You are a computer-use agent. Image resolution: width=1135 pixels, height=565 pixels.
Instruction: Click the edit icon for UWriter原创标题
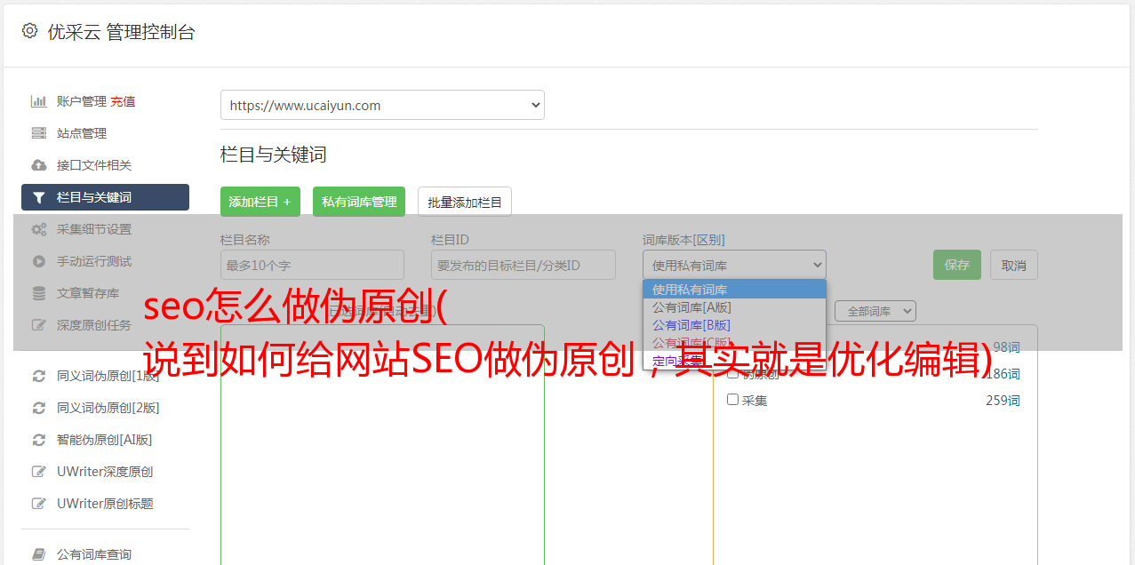click(38, 504)
